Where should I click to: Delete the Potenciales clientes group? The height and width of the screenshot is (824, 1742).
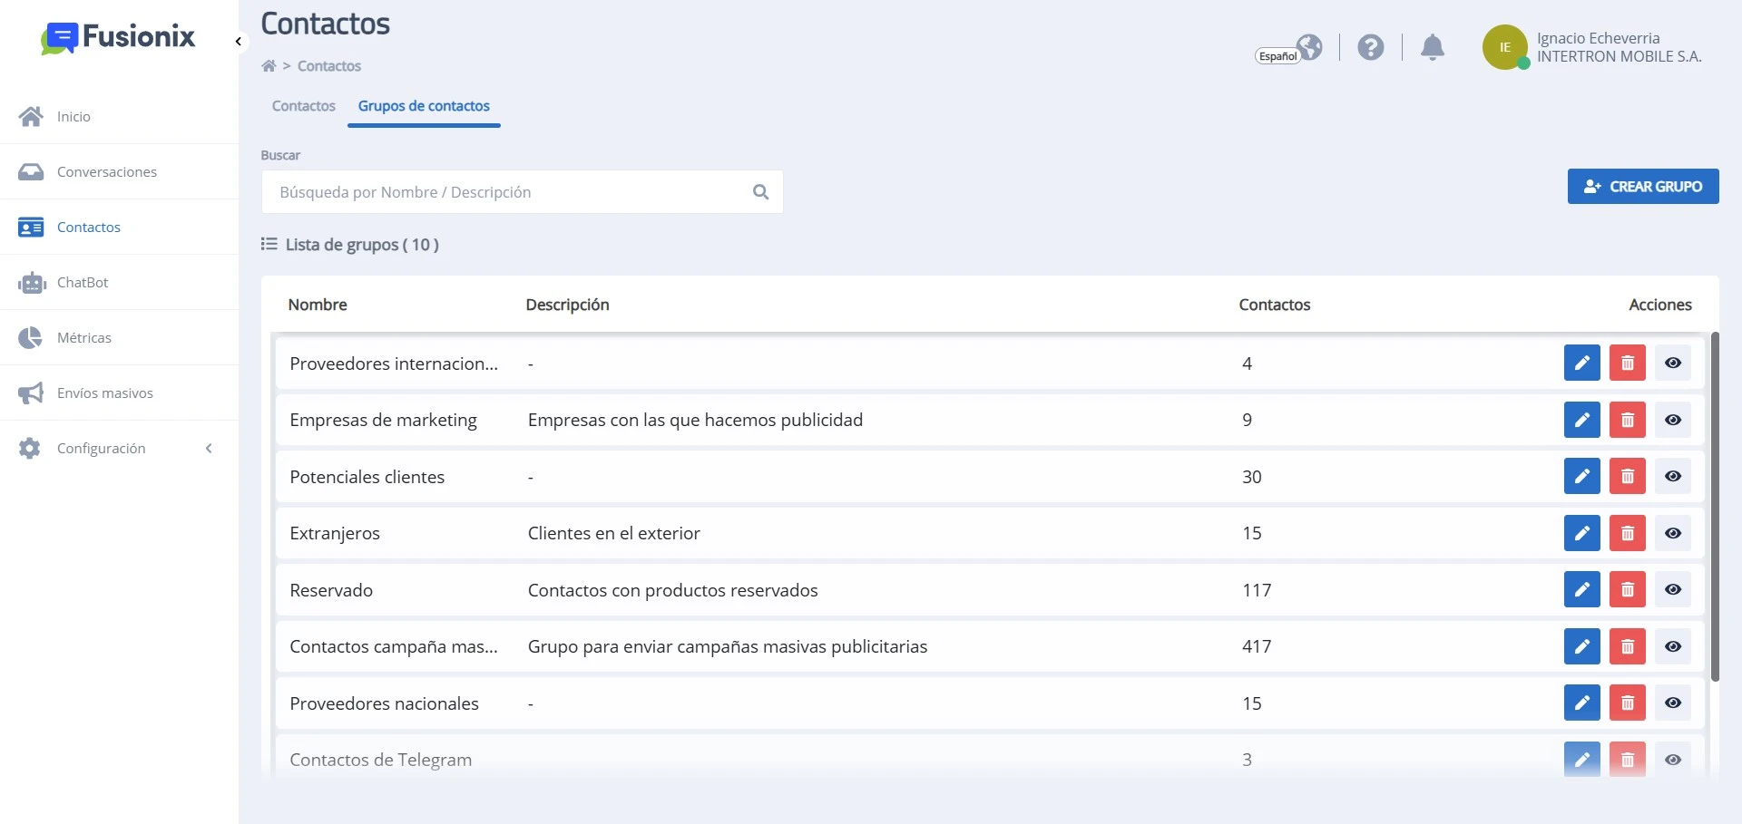tap(1627, 477)
